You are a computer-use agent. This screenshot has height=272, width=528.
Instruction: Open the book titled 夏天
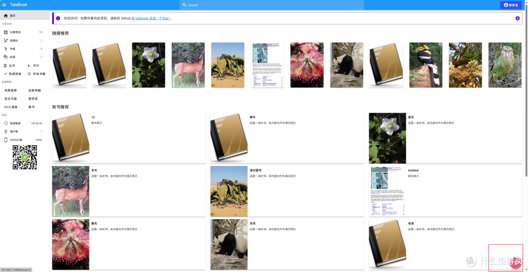445,138
